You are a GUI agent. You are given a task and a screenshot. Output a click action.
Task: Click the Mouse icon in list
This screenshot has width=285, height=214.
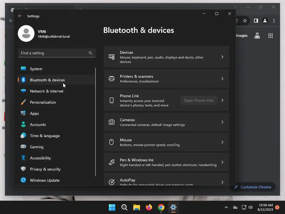pos(111,142)
